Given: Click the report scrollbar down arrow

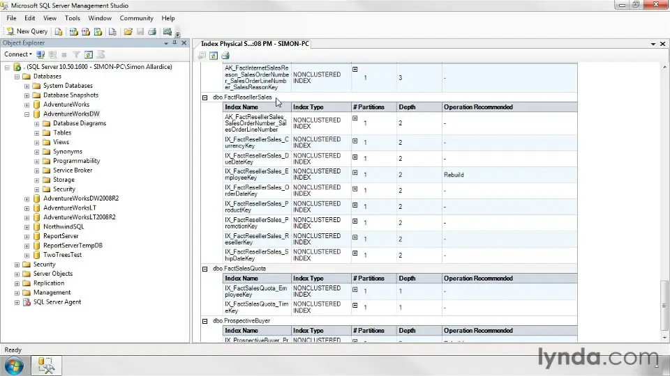Looking at the screenshot, I should 664,338.
